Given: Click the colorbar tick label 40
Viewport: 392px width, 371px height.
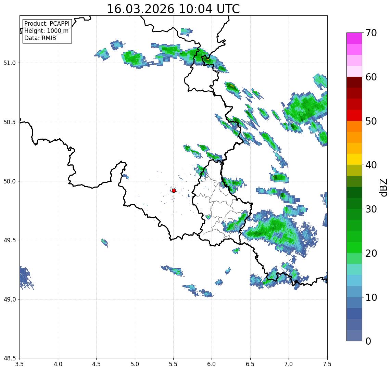Looking at the screenshot, I should pos(371,165).
